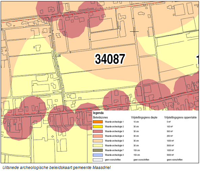Screen dimensions: 200x171
Task: Click the black crosshair marker on map
Action: click(x=134, y=31)
